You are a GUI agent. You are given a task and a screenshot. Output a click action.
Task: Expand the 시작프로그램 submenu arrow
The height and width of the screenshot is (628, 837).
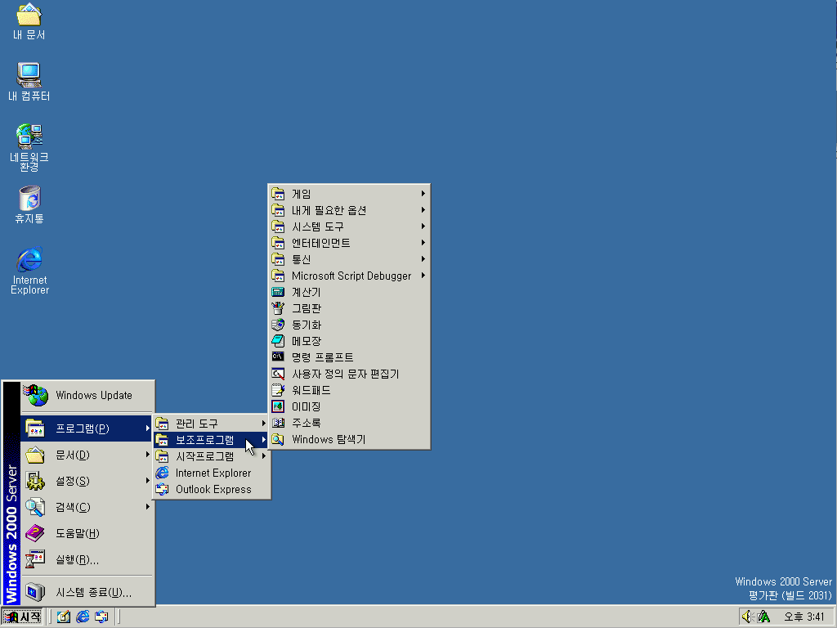tap(264, 456)
